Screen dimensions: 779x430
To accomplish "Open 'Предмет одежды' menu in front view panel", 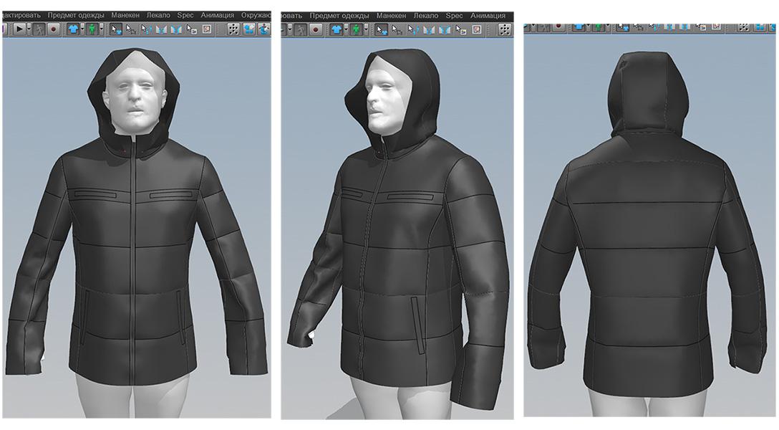I will pyautogui.click(x=76, y=16).
